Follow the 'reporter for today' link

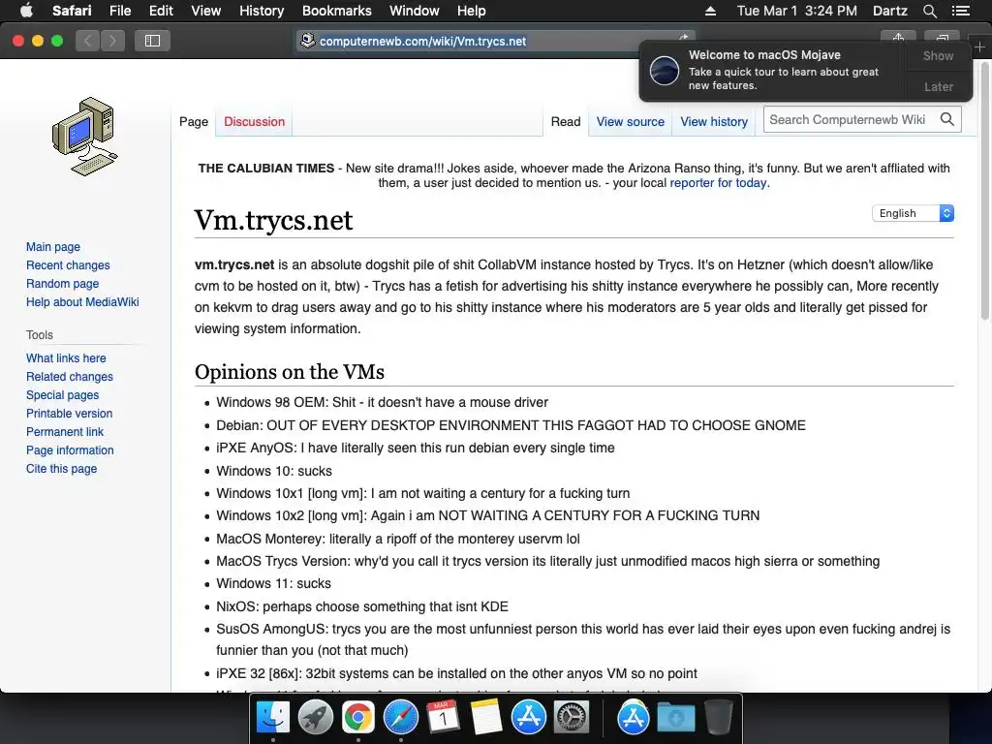[718, 183]
